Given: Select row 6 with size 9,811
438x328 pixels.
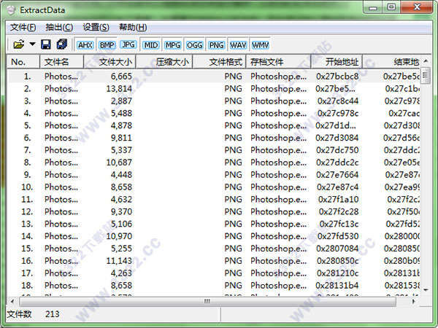Looking at the screenshot, I should [x=214, y=138].
